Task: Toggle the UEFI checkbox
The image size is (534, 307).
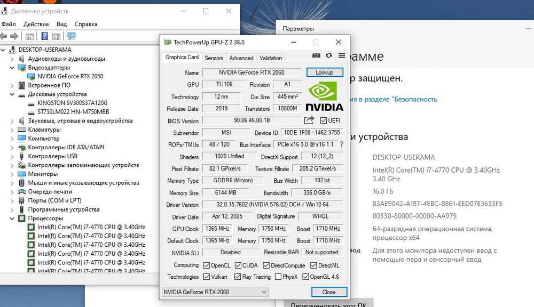Action: [x=324, y=120]
